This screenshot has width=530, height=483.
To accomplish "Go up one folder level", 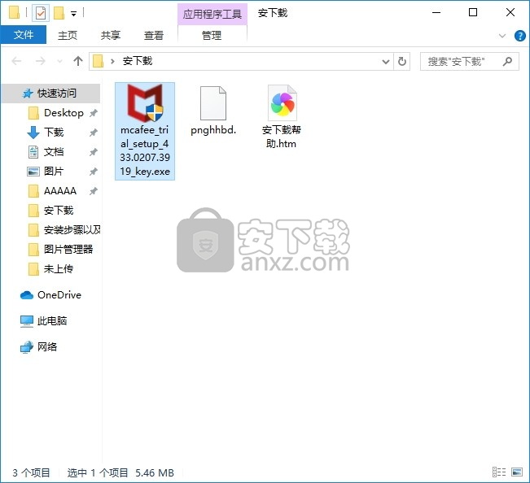I will click(x=78, y=61).
